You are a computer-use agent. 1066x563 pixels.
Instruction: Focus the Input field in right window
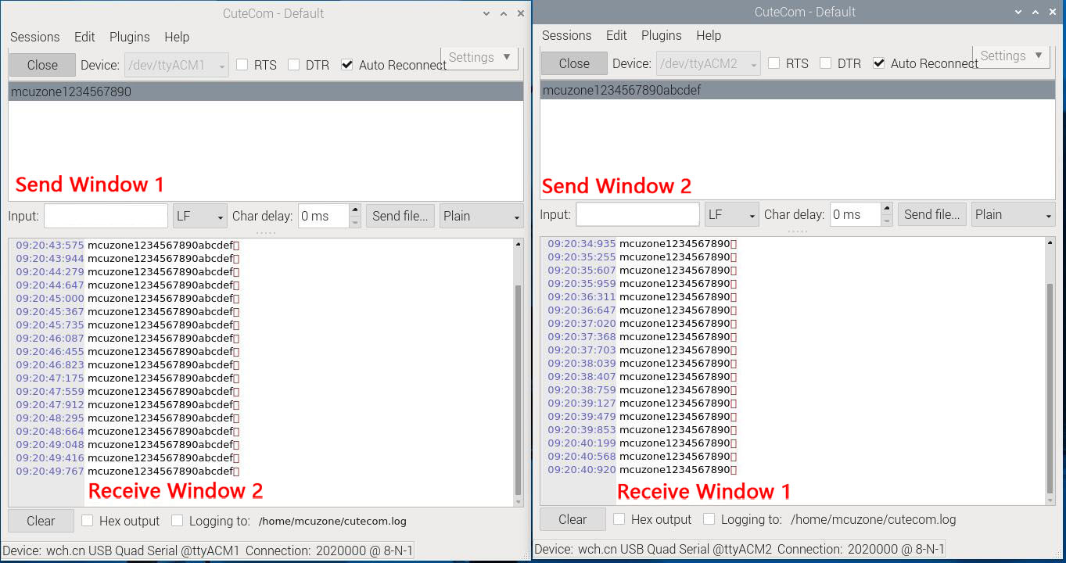pyautogui.click(x=637, y=214)
